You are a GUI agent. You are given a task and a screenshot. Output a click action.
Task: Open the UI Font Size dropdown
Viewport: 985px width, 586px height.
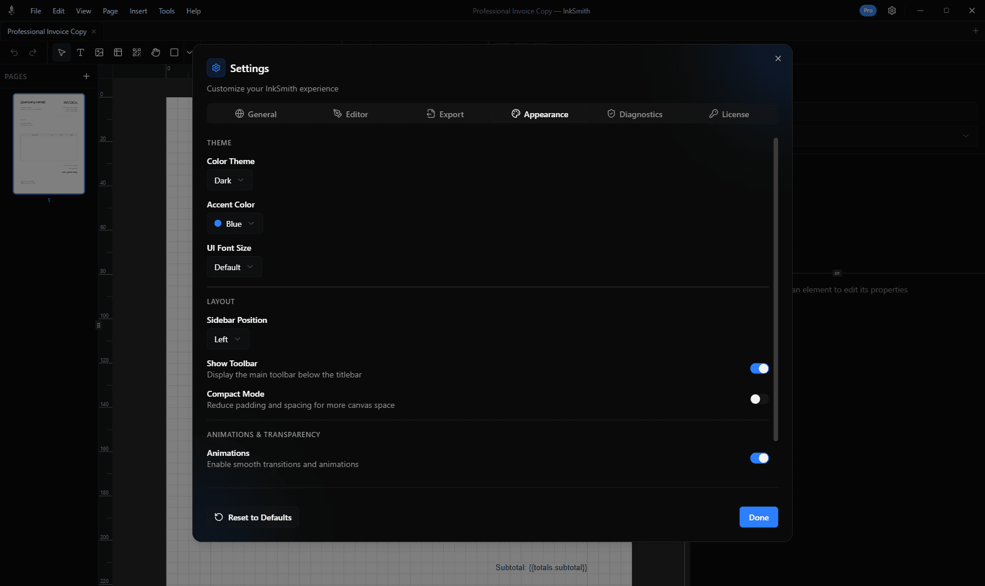pyautogui.click(x=234, y=267)
